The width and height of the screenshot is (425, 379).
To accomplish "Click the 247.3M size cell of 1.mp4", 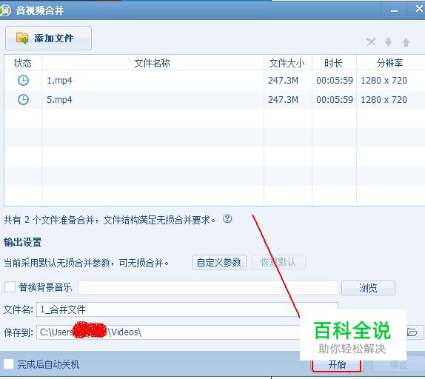I will pyautogui.click(x=283, y=81).
